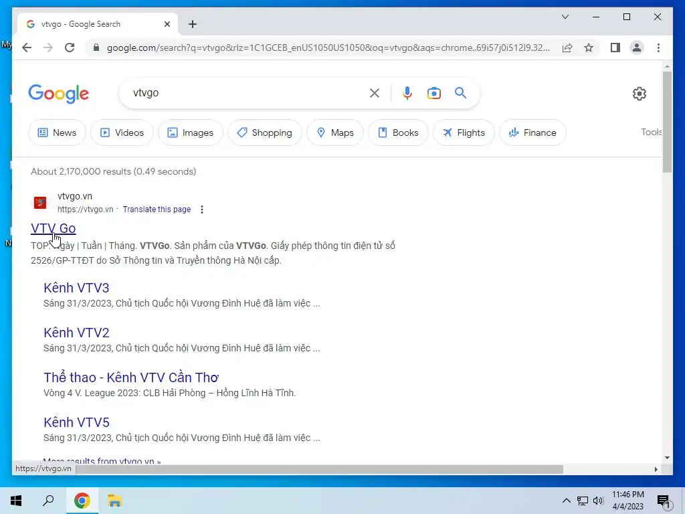
Task: Click the address bar URL
Action: point(328,48)
